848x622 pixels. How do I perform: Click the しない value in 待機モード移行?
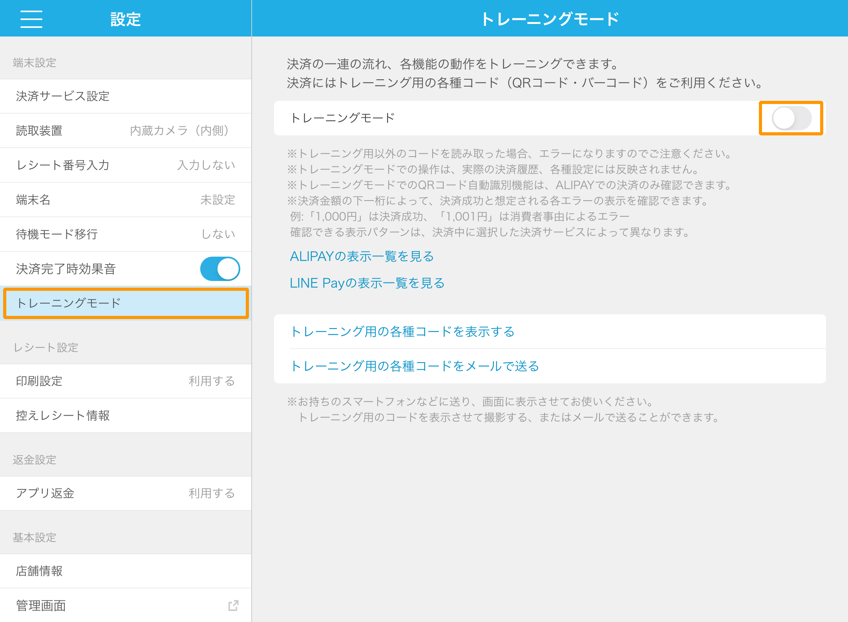(x=218, y=234)
